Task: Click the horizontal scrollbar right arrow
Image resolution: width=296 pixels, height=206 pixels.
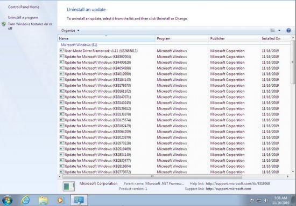Action: click(288, 176)
